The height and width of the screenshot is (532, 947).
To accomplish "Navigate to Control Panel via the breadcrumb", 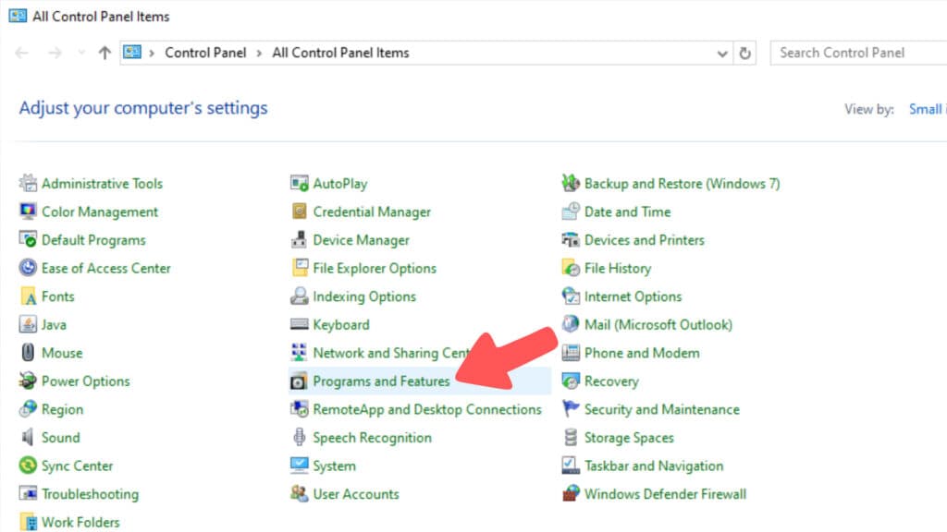I will click(x=205, y=53).
